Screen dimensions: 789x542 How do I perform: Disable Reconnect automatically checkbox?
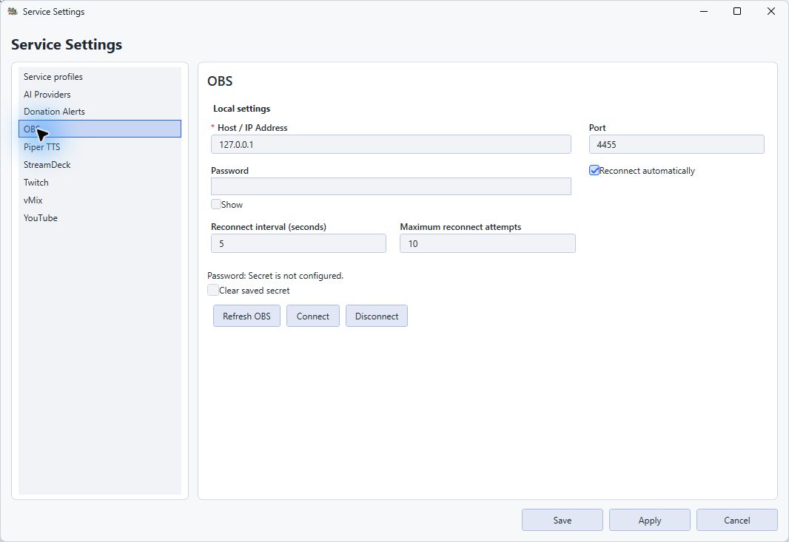(x=594, y=171)
